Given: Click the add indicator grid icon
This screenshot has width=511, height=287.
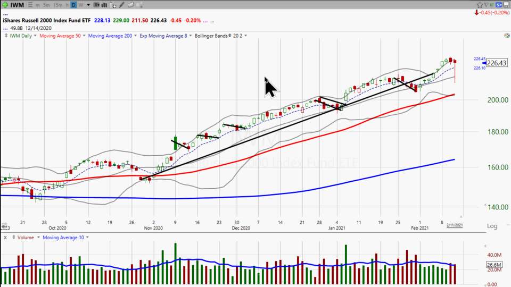Looking at the screenshot, I should [x=113, y=5].
